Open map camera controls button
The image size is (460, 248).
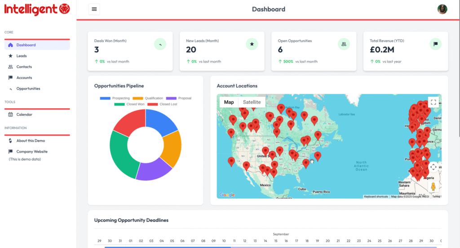[x=433, y=167]
